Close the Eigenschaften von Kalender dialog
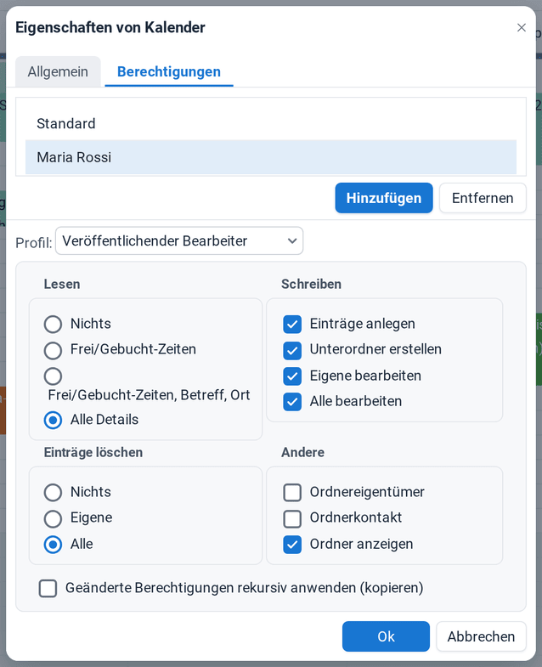 (x=521, y=28)
